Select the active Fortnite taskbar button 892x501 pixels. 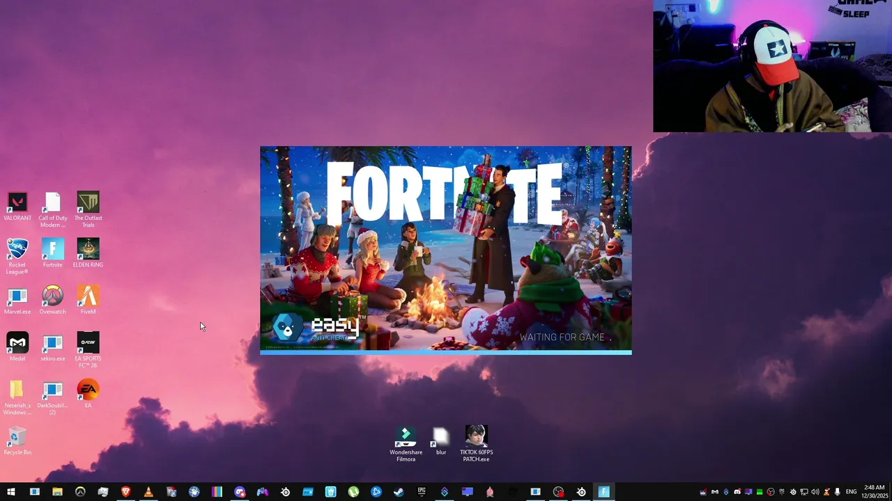pos(604,492)
